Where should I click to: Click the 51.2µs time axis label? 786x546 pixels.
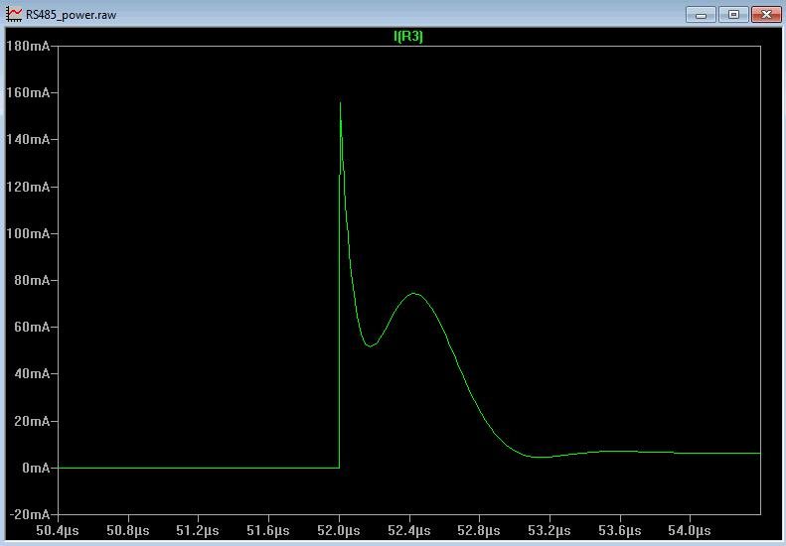click(x=198, y=530)
